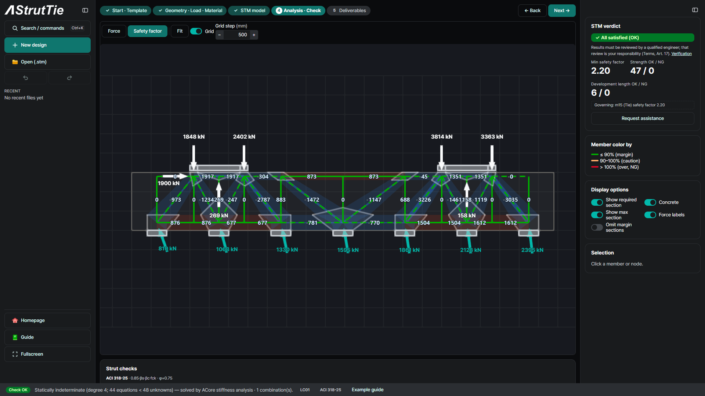Image resolution: width=705 pixels, height=396 pixels.
Task: Click the 2395 kN reaction label
Action: tap(532, 250)
